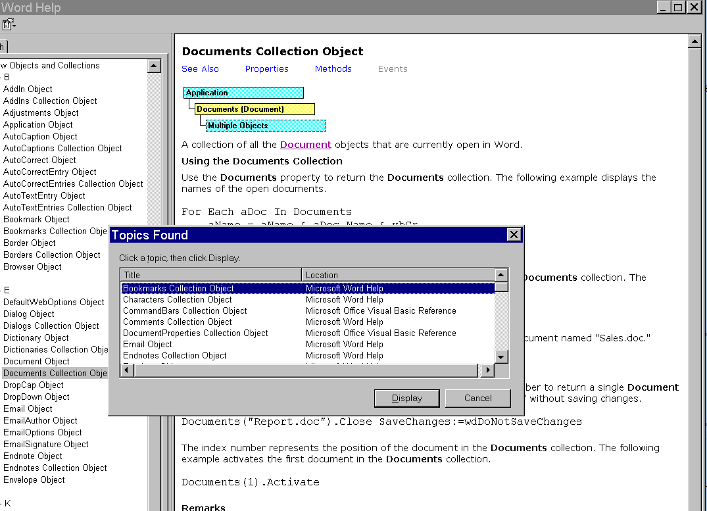The image size is (707, 511).
Task: Click the Display button
Action: [406, 398]
